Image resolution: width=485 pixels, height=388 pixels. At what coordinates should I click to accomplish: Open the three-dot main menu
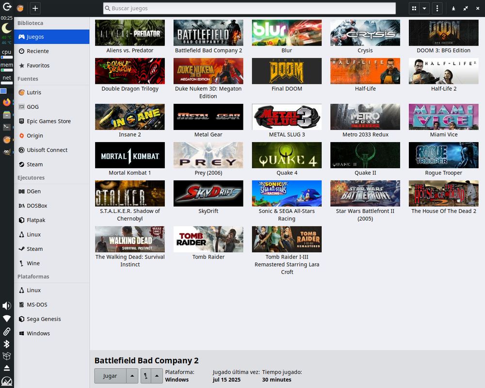point(437,8)
